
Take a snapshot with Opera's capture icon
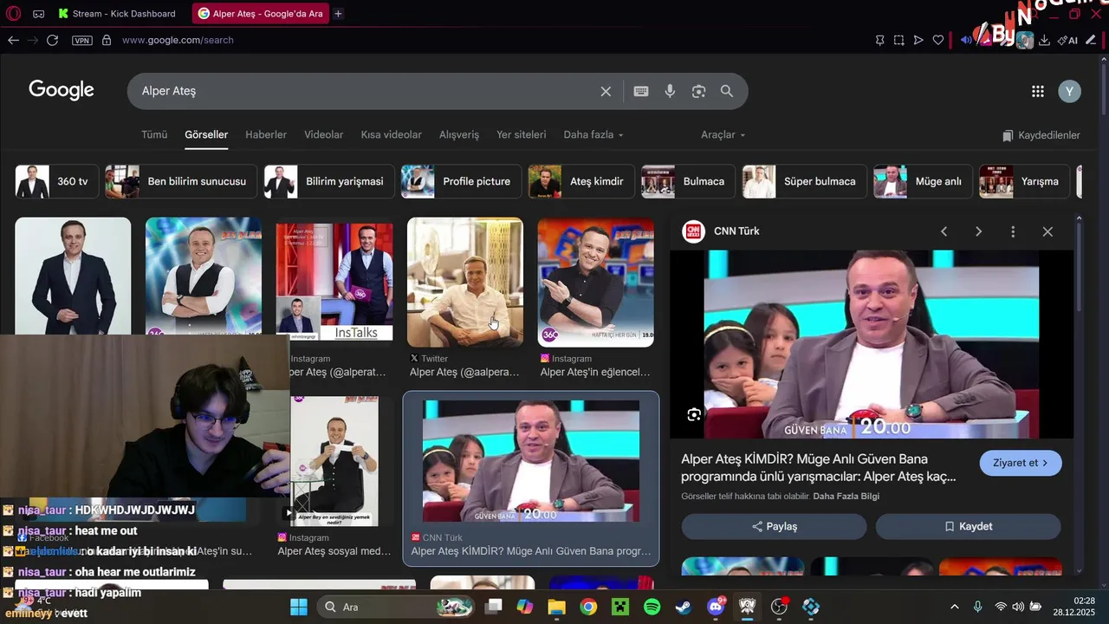click(898, 40)
